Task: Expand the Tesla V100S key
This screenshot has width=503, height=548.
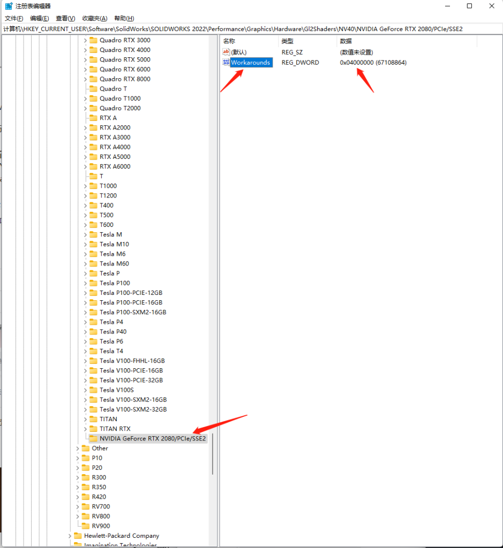Action: (x=85, y=390)
